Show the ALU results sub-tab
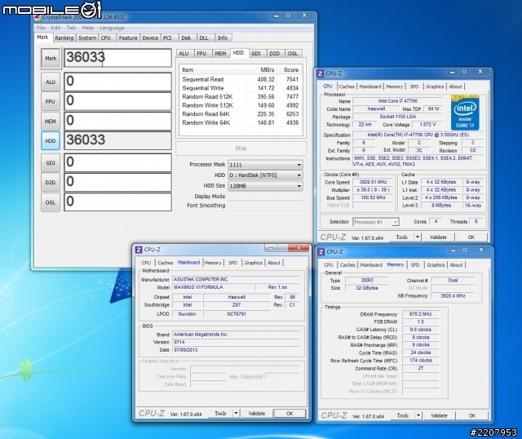This screenshot has width=522, height=439. click(x=184, y=54)
